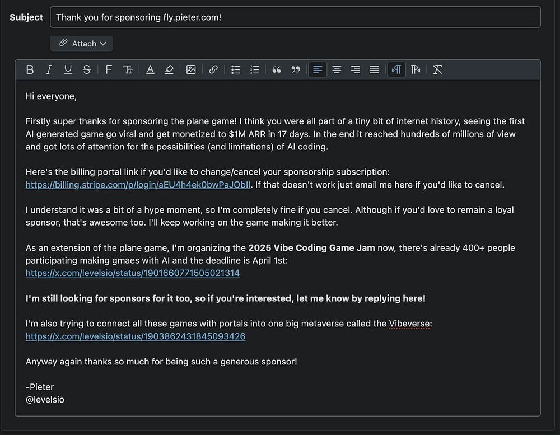This screenshot has height=435, width=560.
Task: Click the Hi everyone, greeting line
Action: coord(51,96)
